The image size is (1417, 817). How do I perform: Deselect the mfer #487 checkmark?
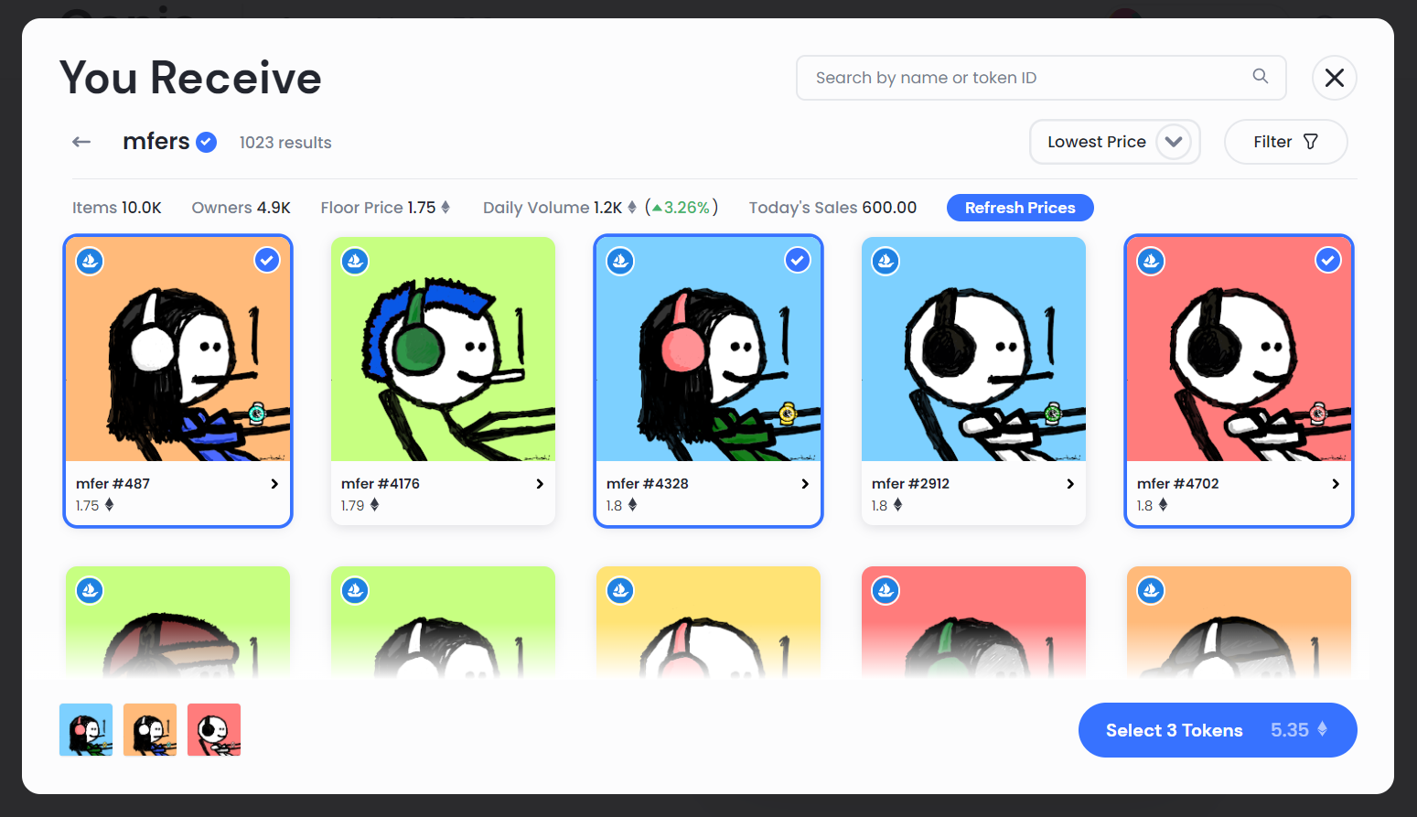click(267, 261)
